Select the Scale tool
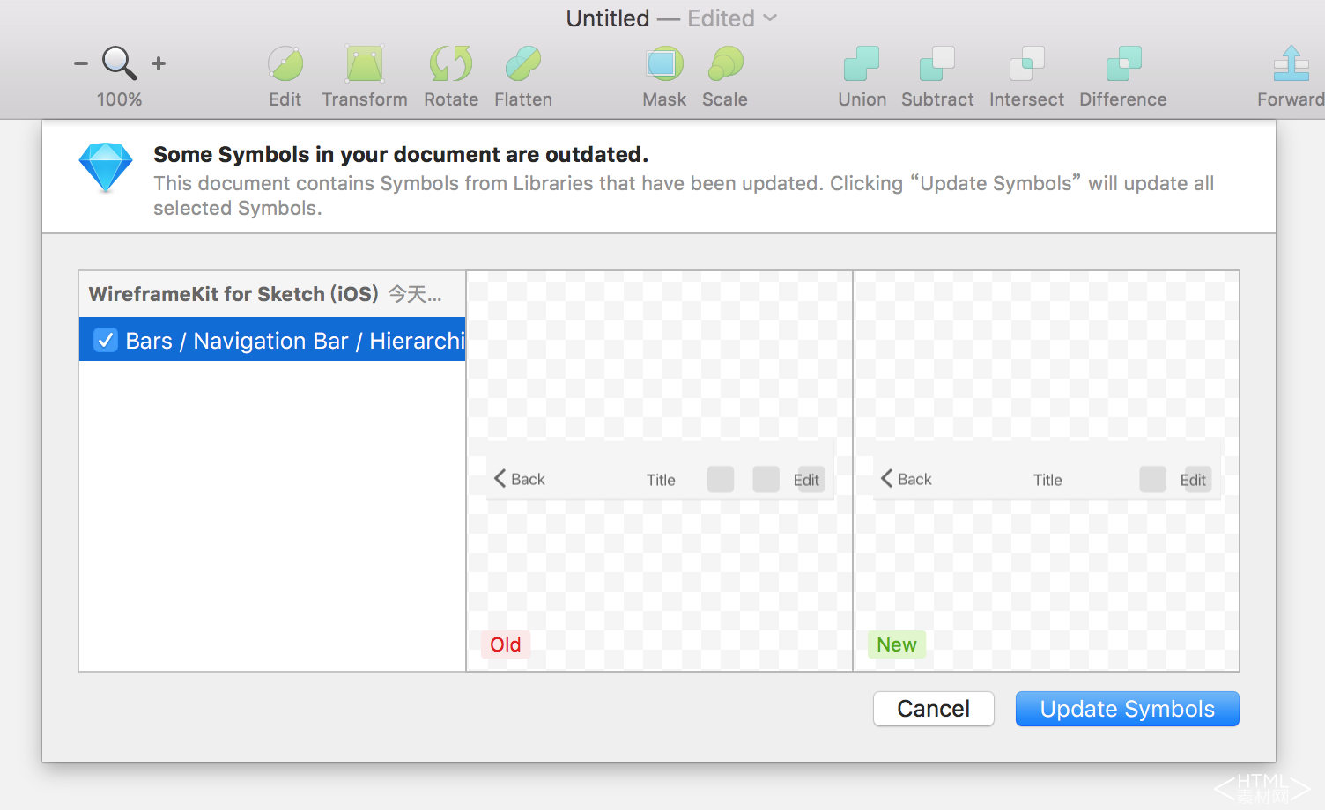Image resolution: width=1325 pixels, height=810 pixels. point(725,64)
